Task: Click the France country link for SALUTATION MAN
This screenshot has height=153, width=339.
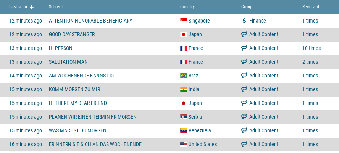Action: (x=195, y=62)
